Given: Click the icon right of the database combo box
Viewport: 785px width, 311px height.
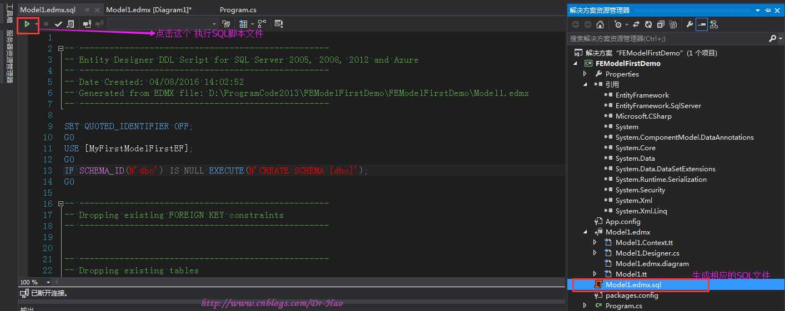Looking at the screenshot, I should 226,24.
